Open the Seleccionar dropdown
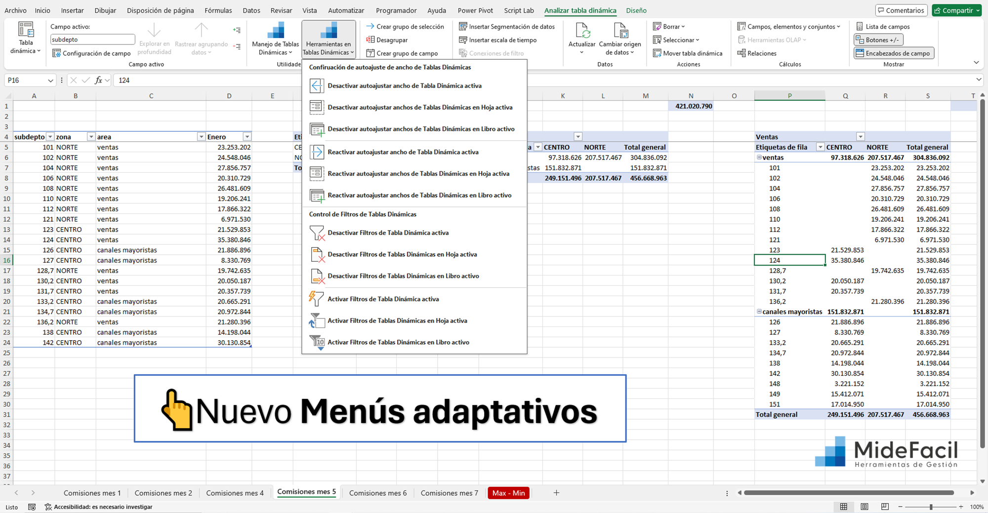This screenshot has width=988, height=513. tap(676, 40)
